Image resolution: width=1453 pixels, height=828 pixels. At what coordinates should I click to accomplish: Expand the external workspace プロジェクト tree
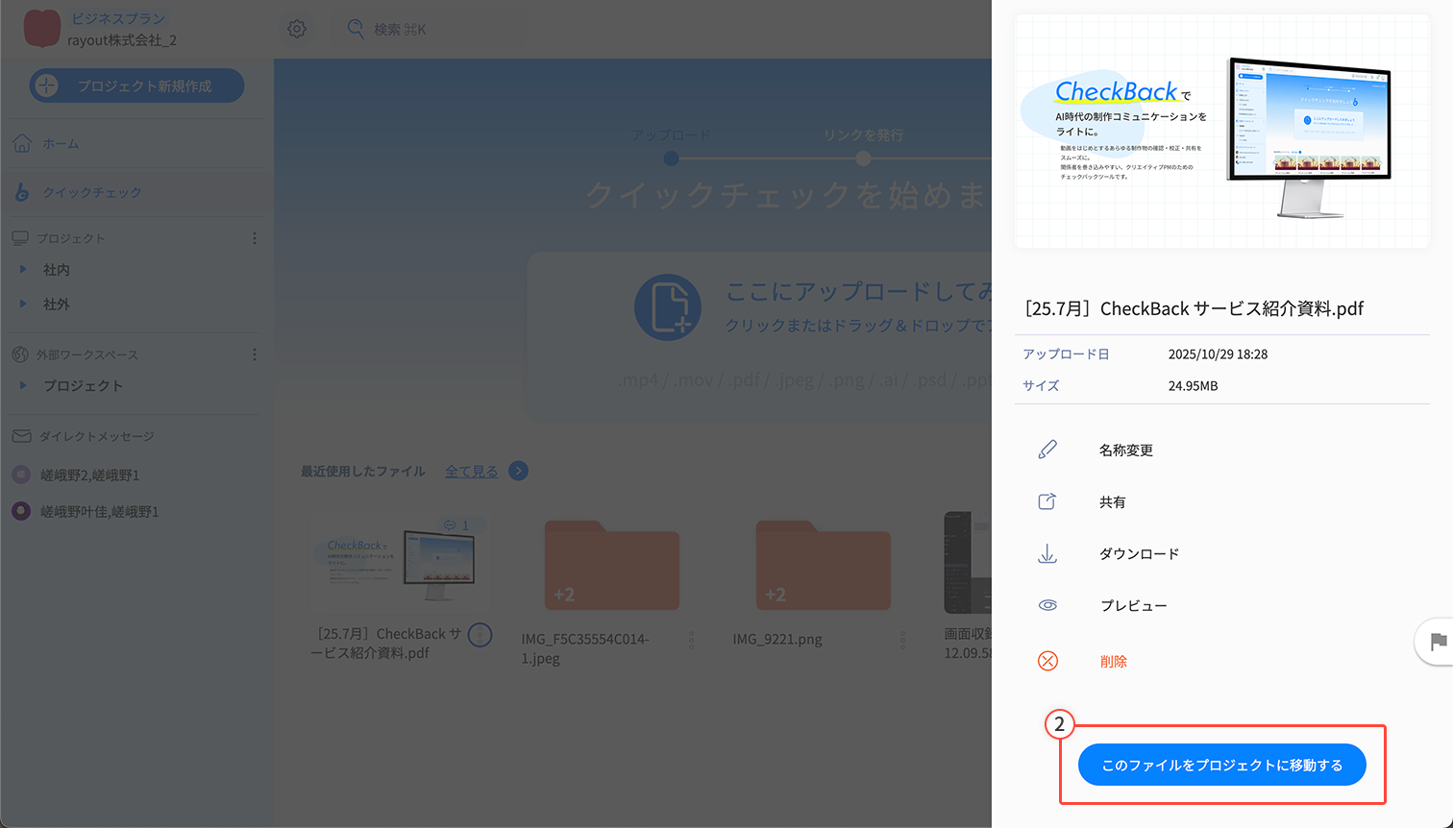(x=23, y=386)
